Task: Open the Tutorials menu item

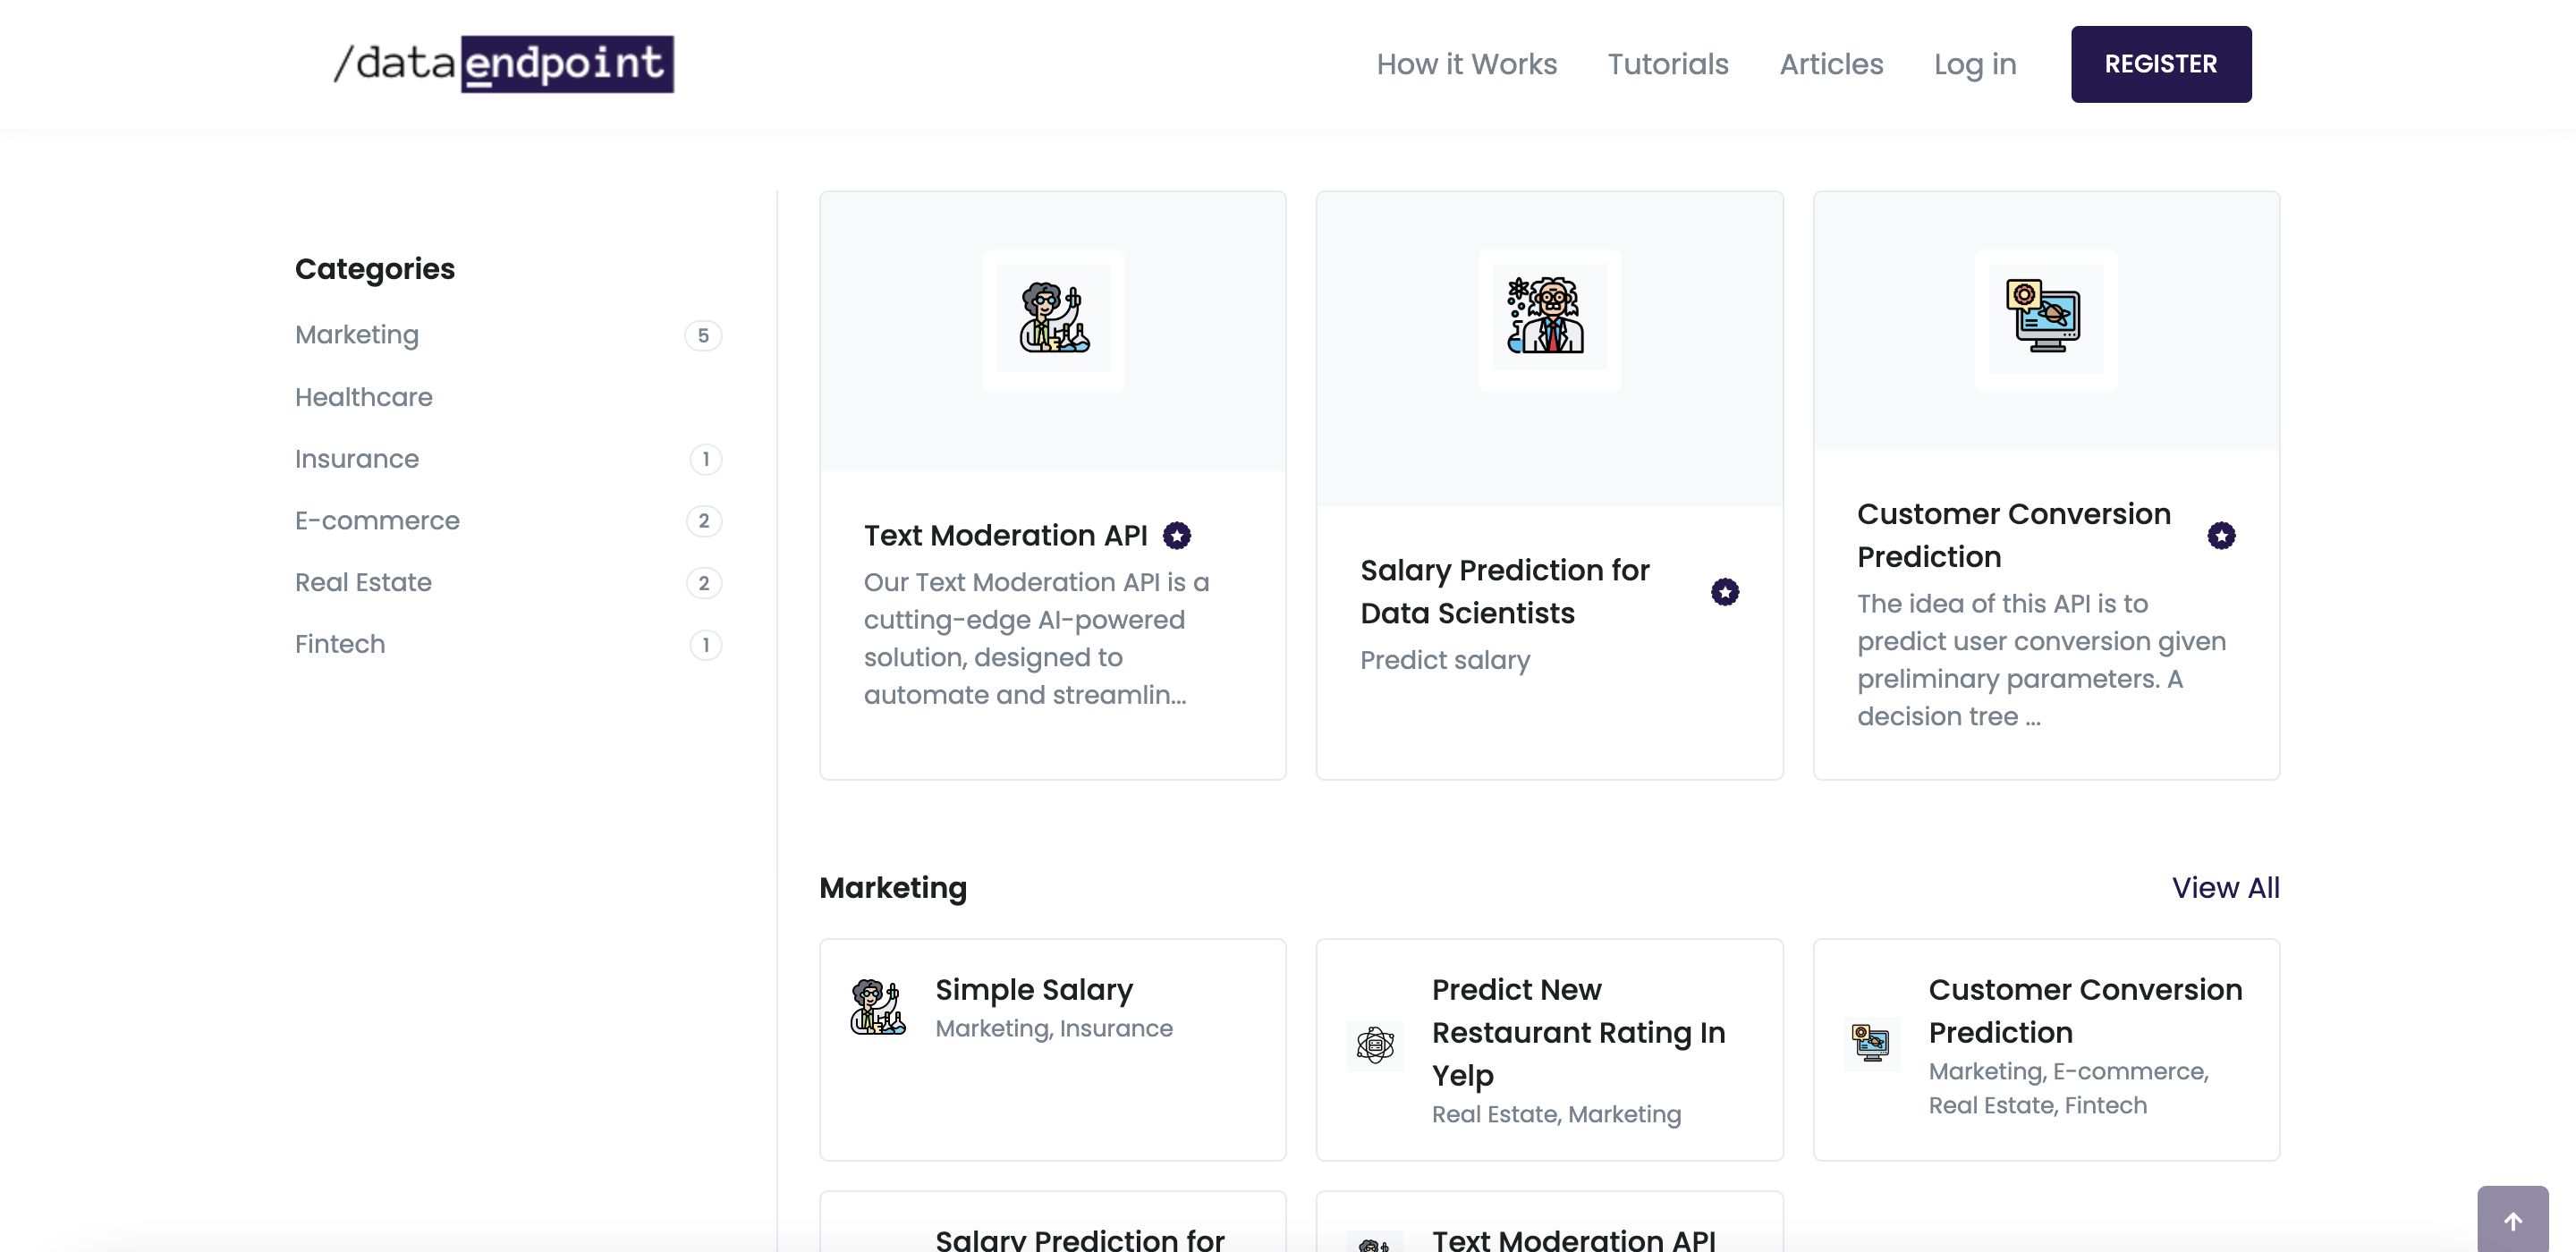Action: click(x=1667, y=64)
